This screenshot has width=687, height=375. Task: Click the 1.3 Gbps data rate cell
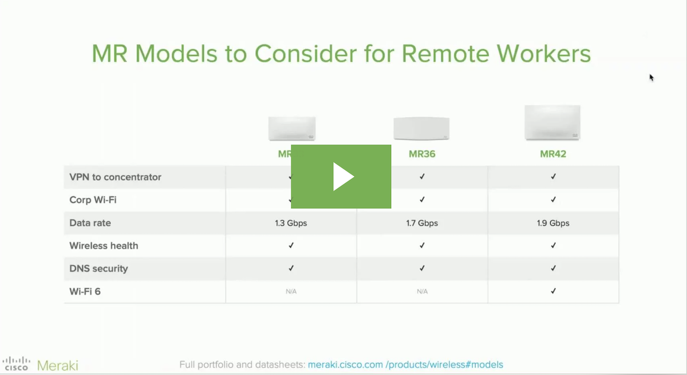click(x=291, y=223)
